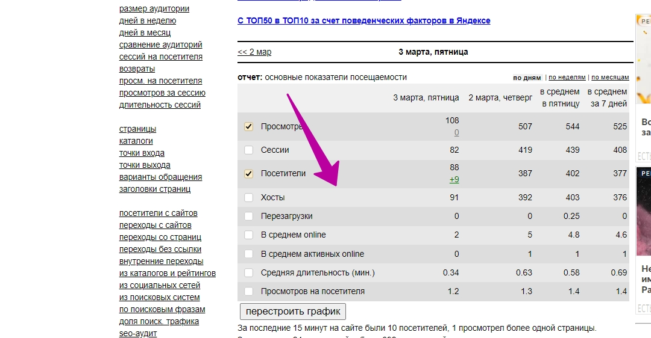Viewport: 651px width, 338px height.
Task: Open просм. на посетителя report
Action: [x=161, y=81]
